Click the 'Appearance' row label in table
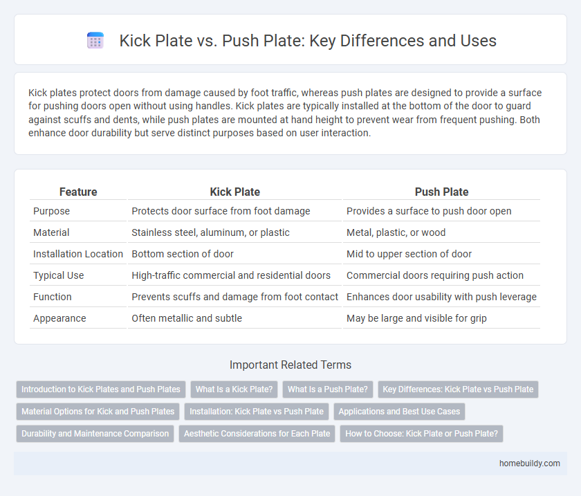The image size is (581, 496). point(59,318)
